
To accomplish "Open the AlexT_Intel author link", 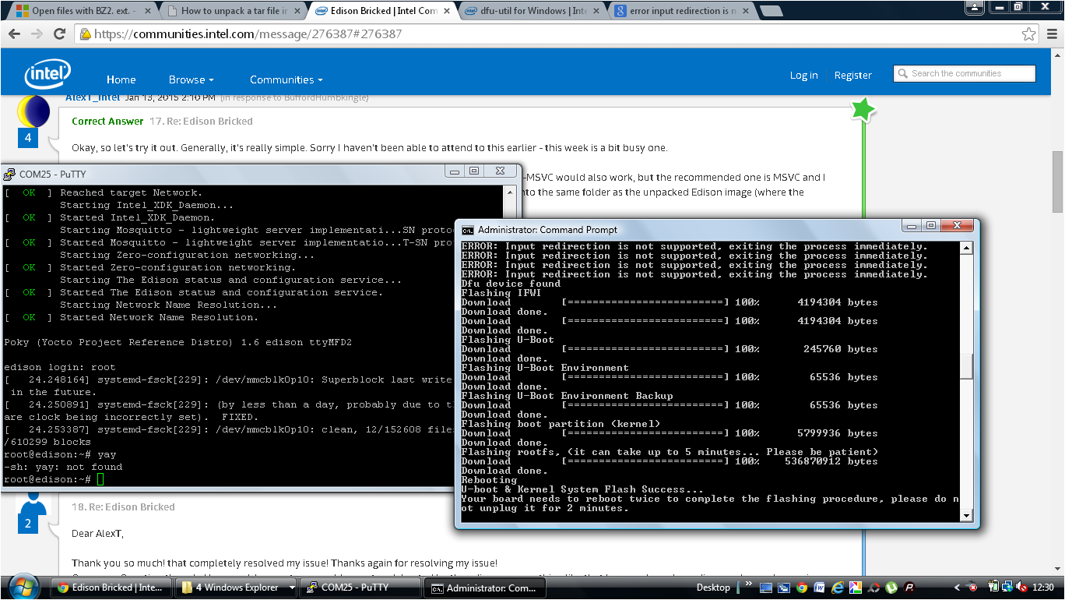I will 93,97.
